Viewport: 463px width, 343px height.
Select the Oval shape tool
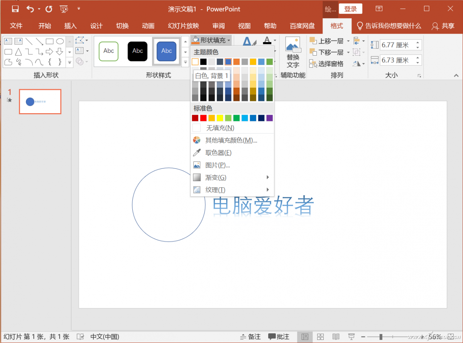[60, 41]
